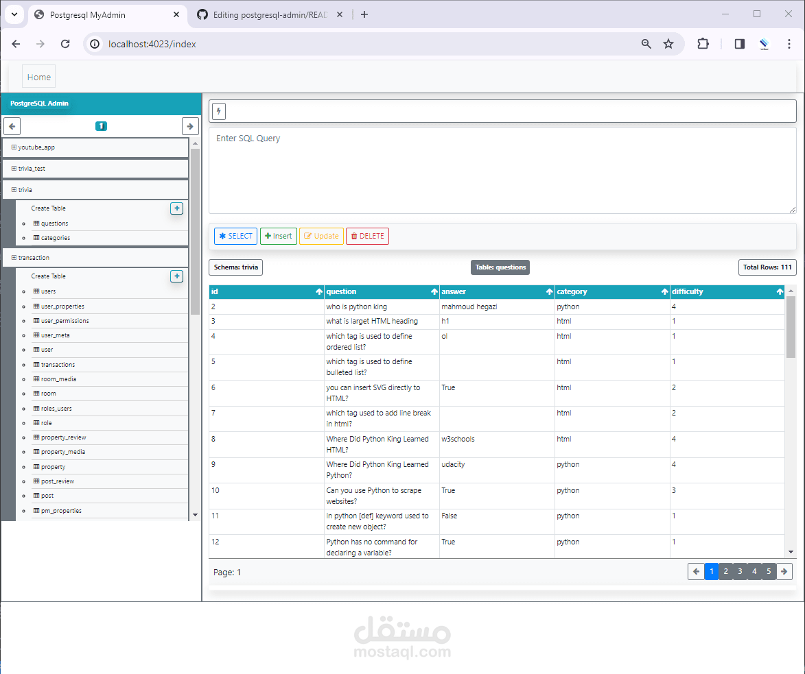805x674 pixels.
Task: Open the pen extension icon
Action: tap(765, 44)
